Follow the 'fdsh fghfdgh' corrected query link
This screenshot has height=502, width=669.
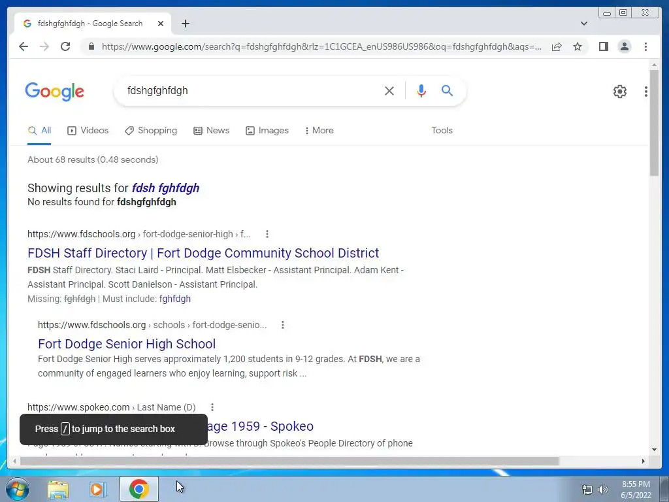(165, 188)
